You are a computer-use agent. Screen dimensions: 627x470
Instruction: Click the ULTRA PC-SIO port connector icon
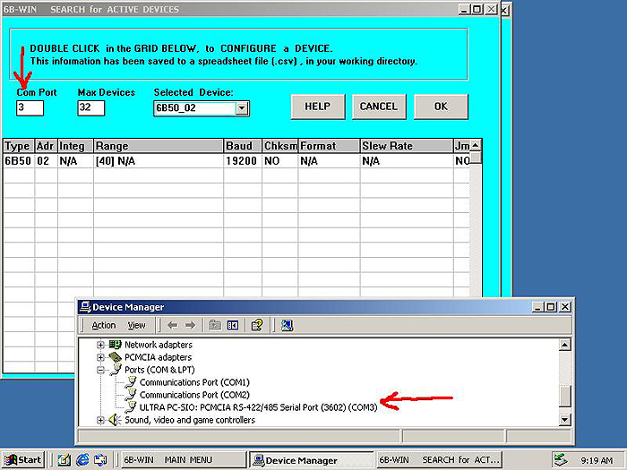click(x=131, y=406)
